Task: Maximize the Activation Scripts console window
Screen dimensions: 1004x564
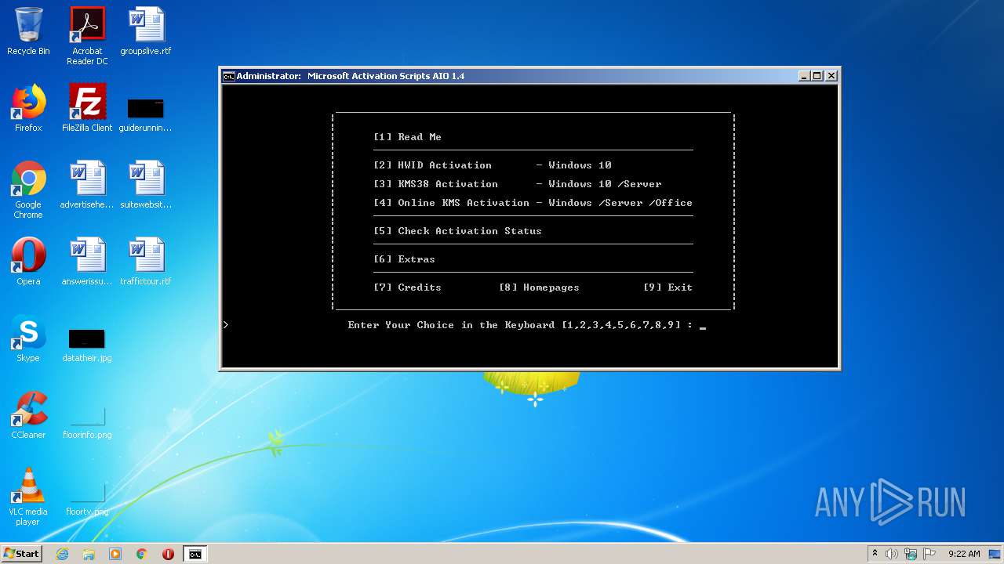Action: [817, 76]
